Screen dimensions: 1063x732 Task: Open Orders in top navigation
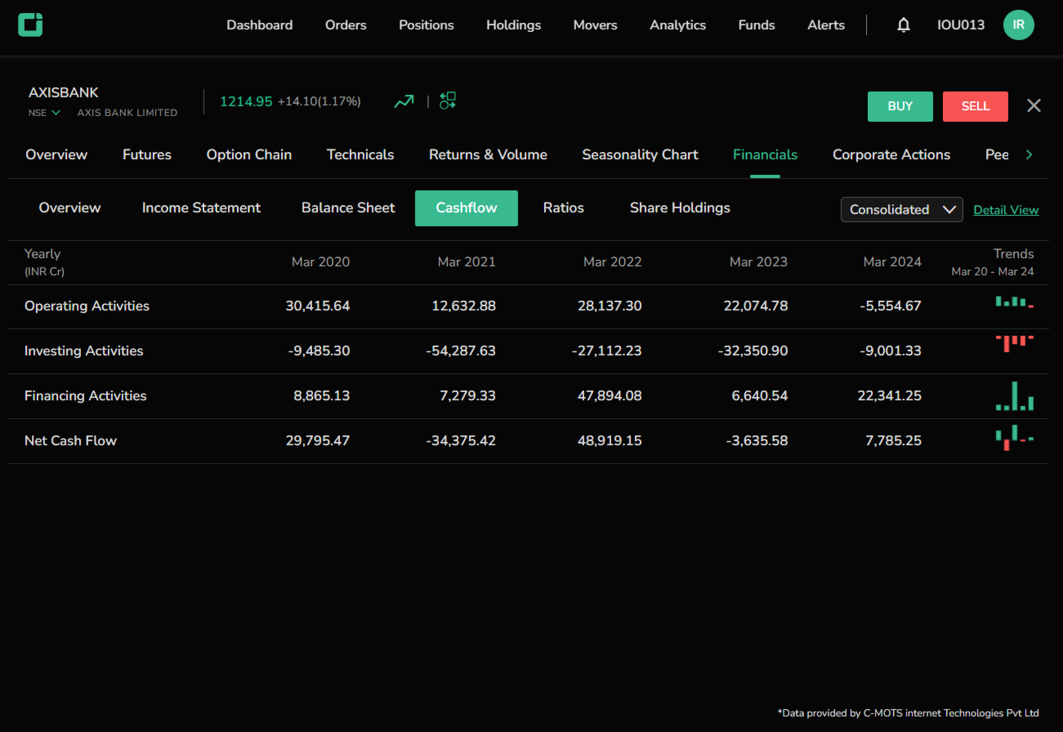coord(346,25)
